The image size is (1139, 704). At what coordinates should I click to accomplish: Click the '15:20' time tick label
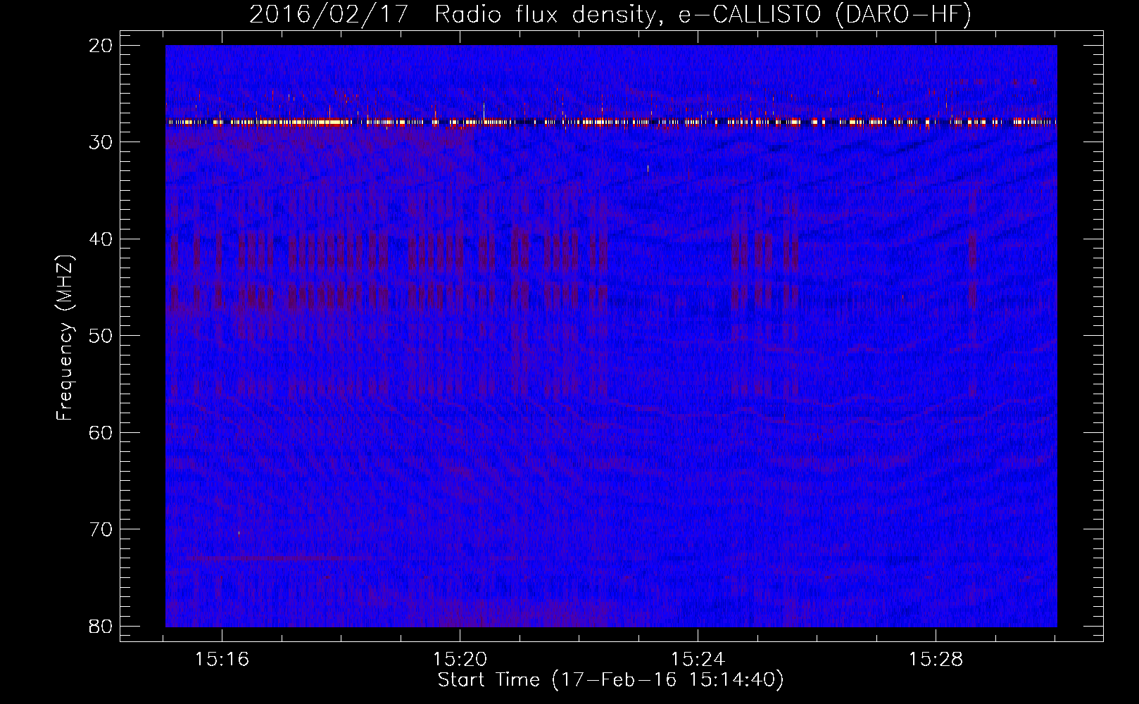click(x=460, y=660)
